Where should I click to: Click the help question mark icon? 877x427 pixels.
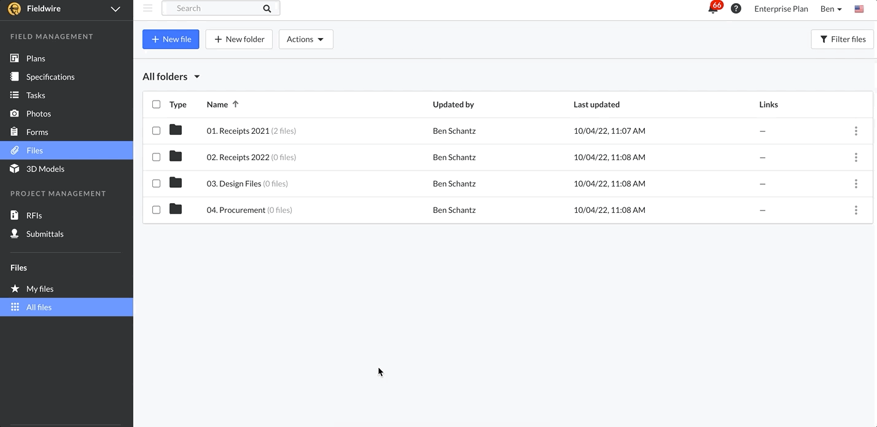tap(736, 9)
